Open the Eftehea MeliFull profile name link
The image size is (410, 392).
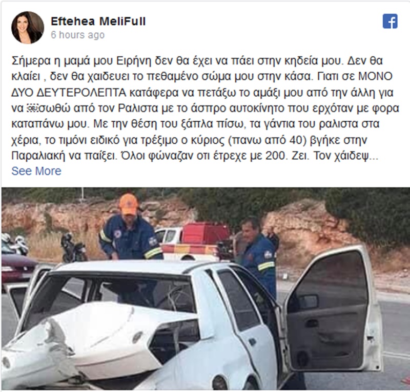98,21
